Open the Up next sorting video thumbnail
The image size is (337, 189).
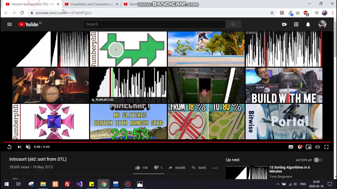[246, 173]
